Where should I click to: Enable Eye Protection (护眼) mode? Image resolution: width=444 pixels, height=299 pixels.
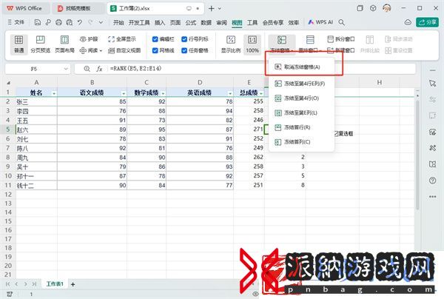[x=88, y=39]
